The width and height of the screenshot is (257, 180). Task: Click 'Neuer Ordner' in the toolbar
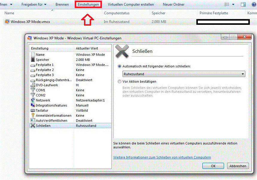tap(174, 4)
